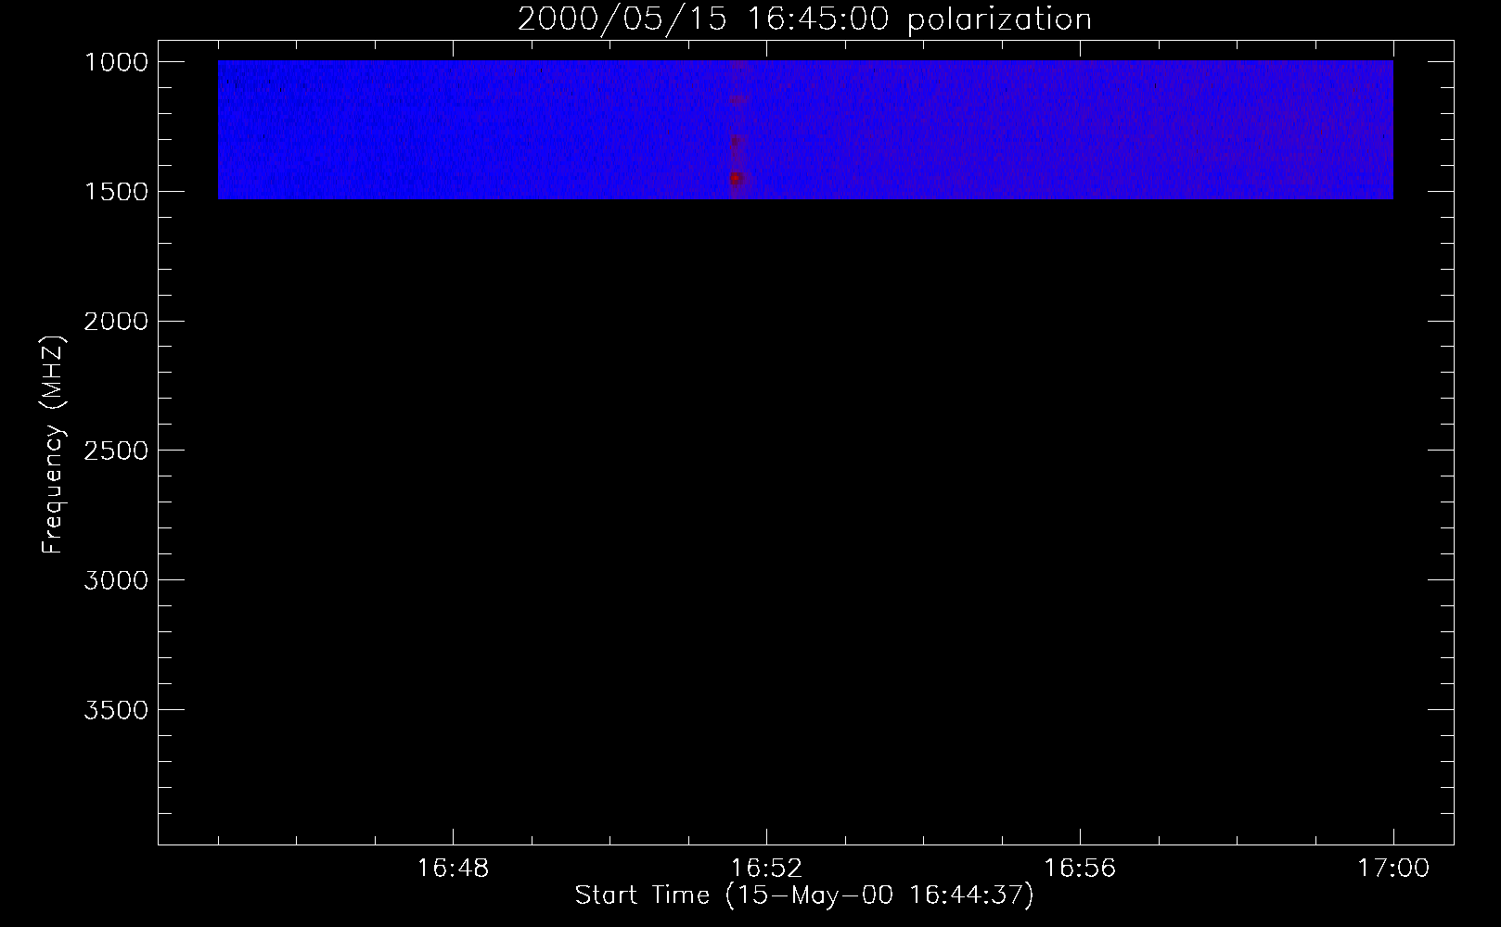Click the 3500 frequency tick label
This screenshot has width=1501, height=927.
(116, 710)
